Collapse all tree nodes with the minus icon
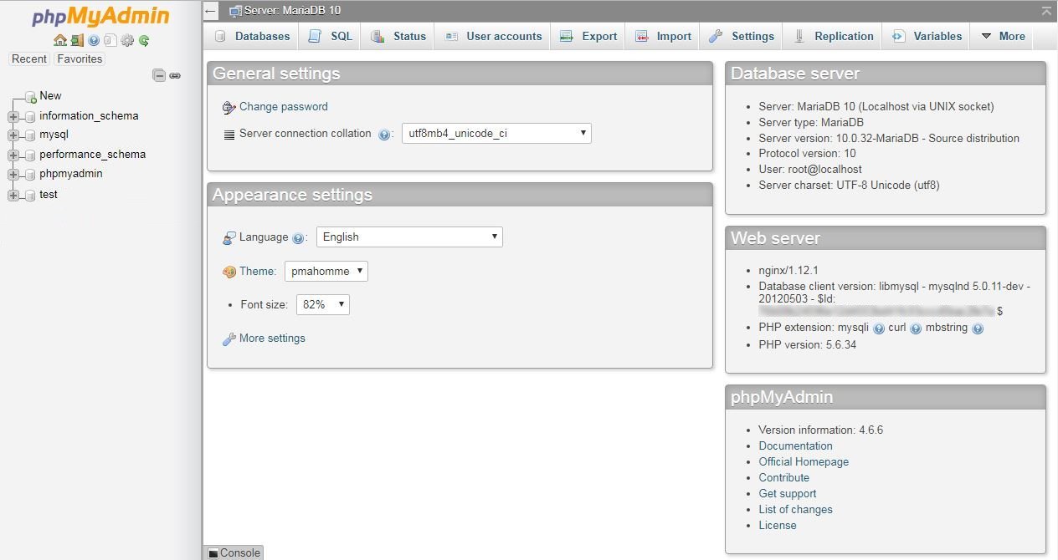 click(159, 75)
